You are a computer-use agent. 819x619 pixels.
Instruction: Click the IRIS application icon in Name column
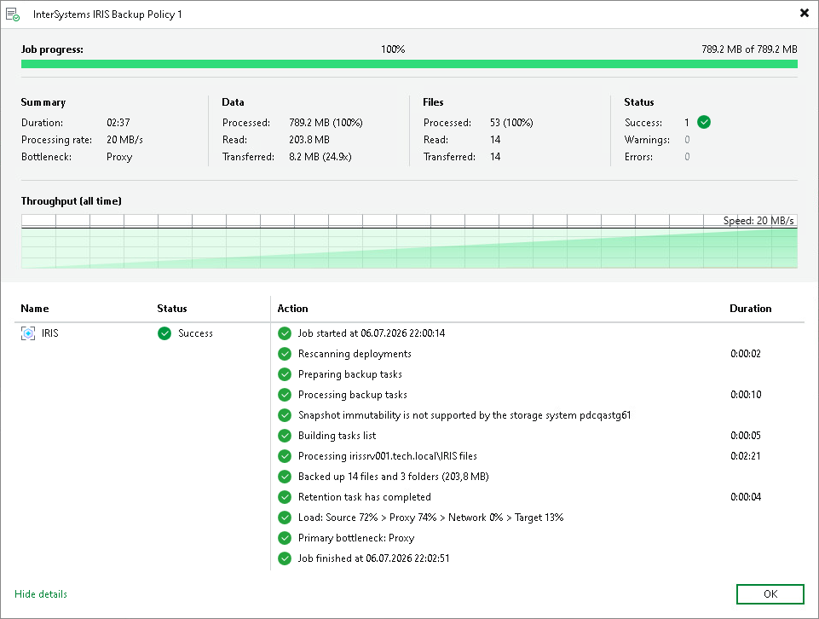(28, 333)
